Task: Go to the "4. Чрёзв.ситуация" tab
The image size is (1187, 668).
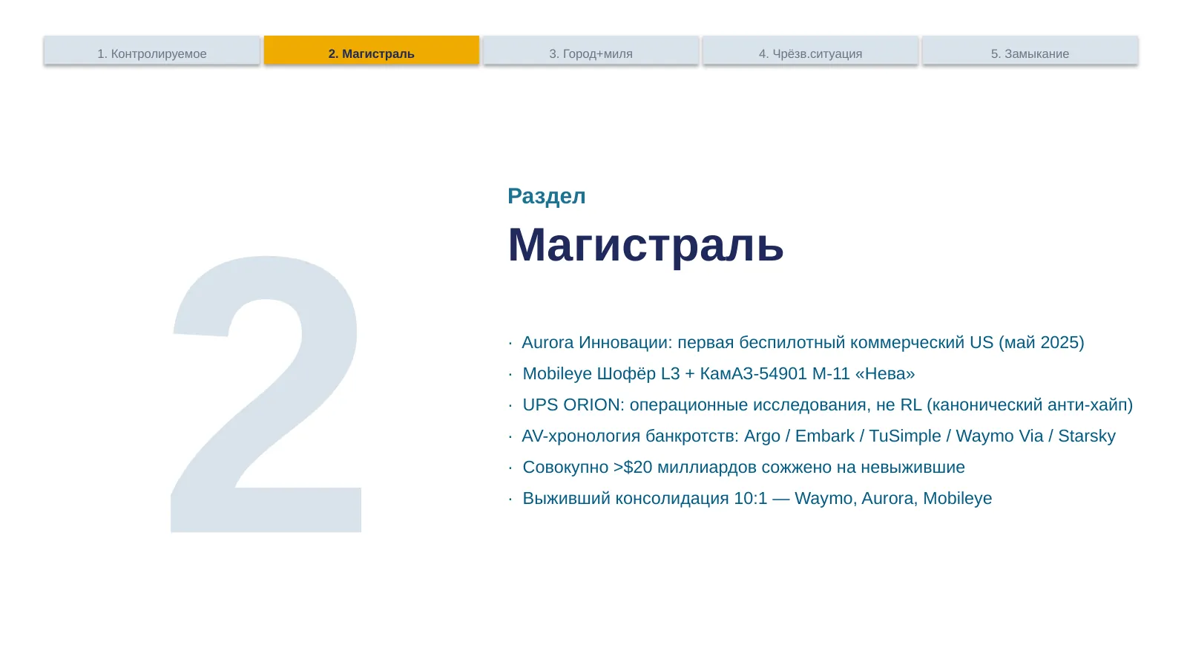Action: tap(810, 50)
